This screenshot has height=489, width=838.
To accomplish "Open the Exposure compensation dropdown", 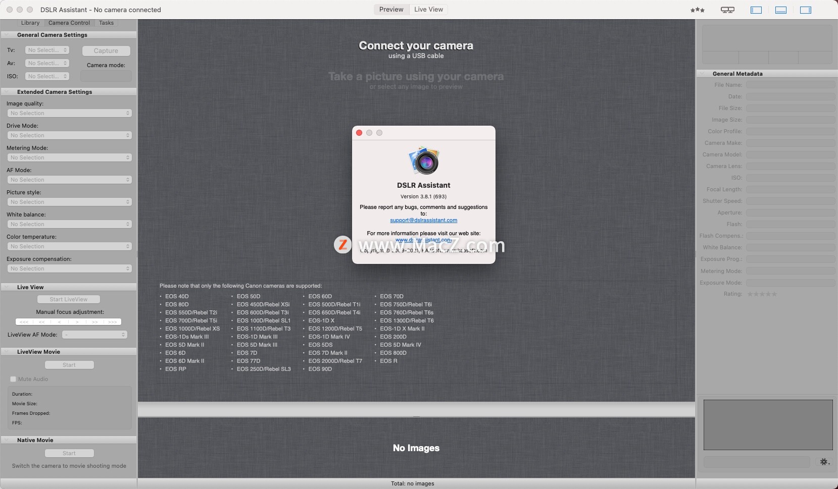I will click(70, 268).
